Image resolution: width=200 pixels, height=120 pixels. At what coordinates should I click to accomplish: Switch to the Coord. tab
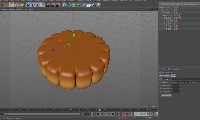click(x=167, y=76)
